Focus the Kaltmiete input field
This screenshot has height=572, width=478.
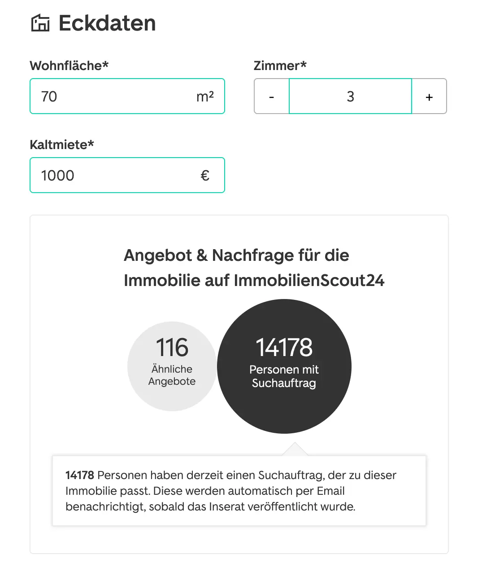tap(112, 176)
